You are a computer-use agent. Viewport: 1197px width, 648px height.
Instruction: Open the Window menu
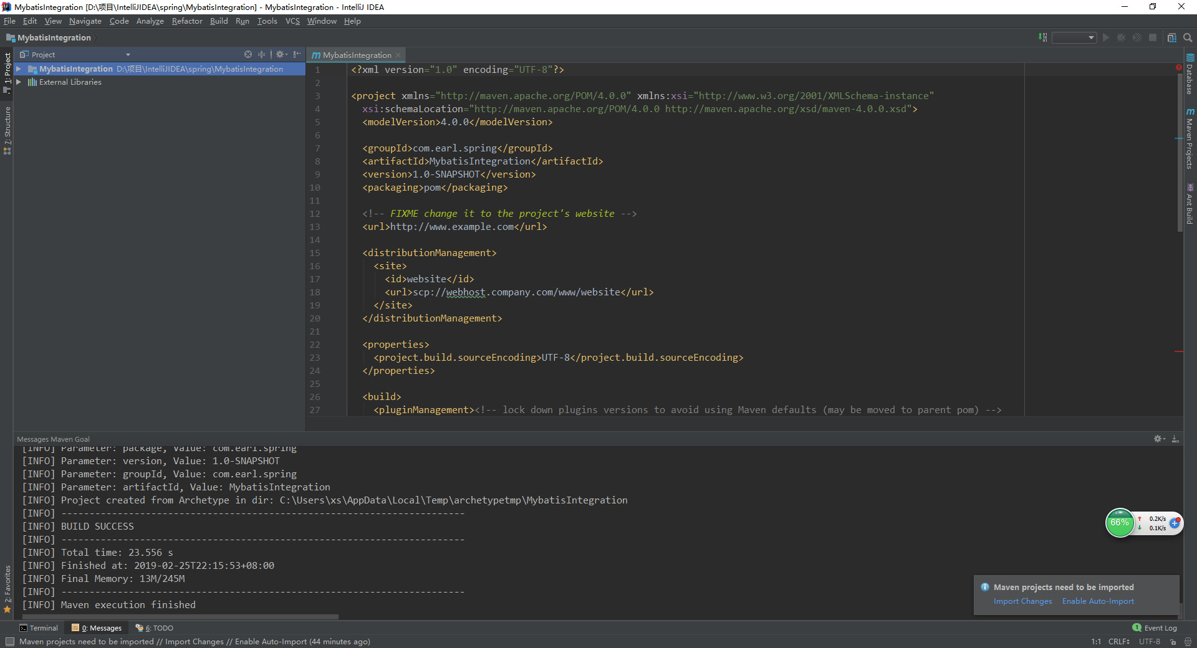pos(322,21)
